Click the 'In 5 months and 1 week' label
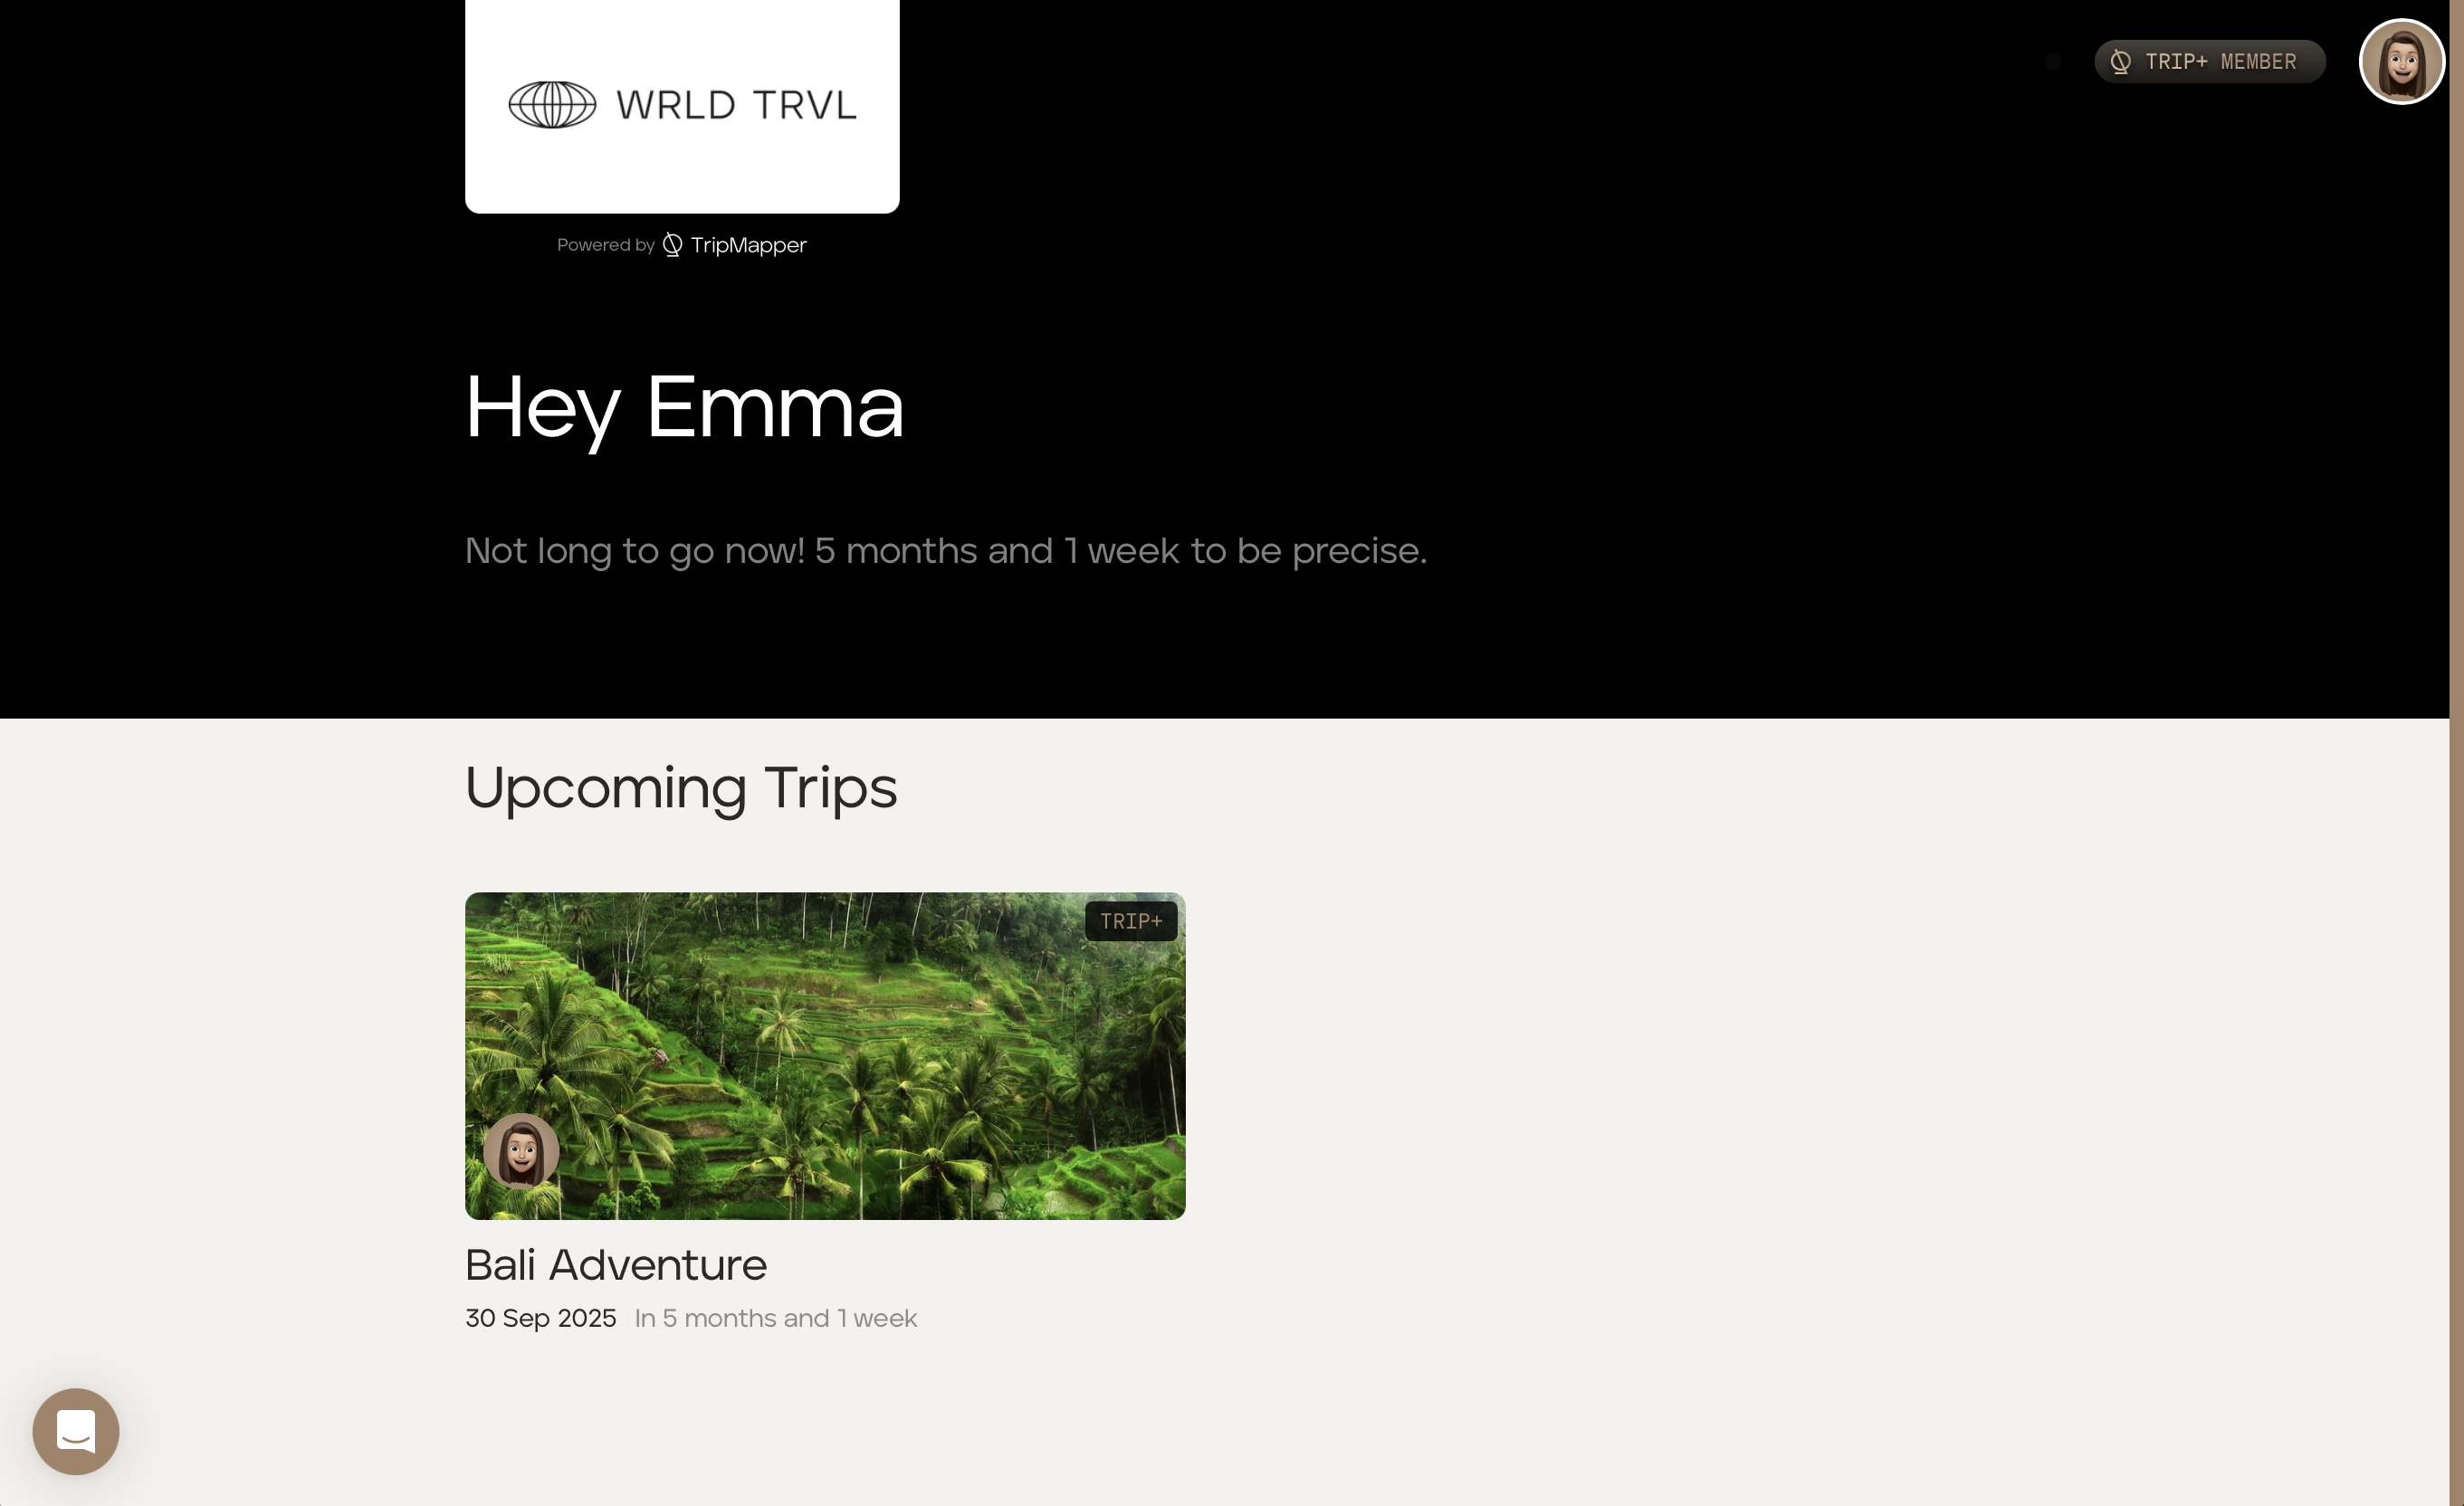Image resolution: width=2464 pixels, height=1506 pixels. click(776, 1318)
